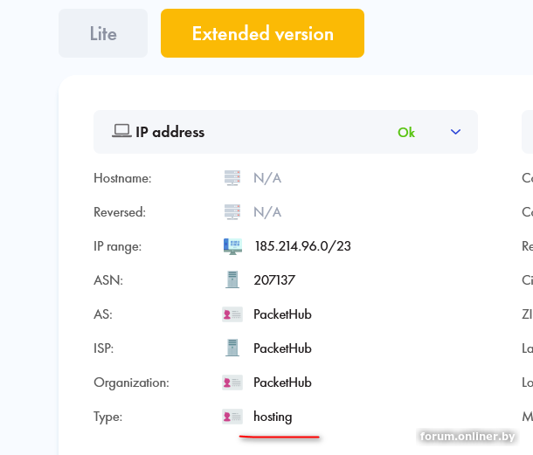Click the server tower icon beside ISP
Viewport: 533px width, 455px height.
(232, 348)
